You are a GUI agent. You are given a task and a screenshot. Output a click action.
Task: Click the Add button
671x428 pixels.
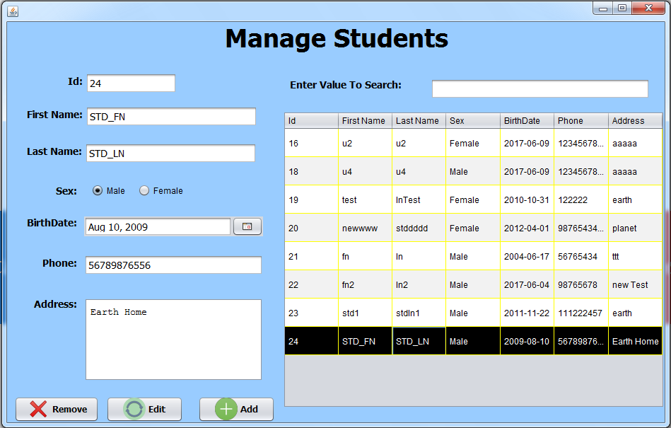click(x=236, y=409)
